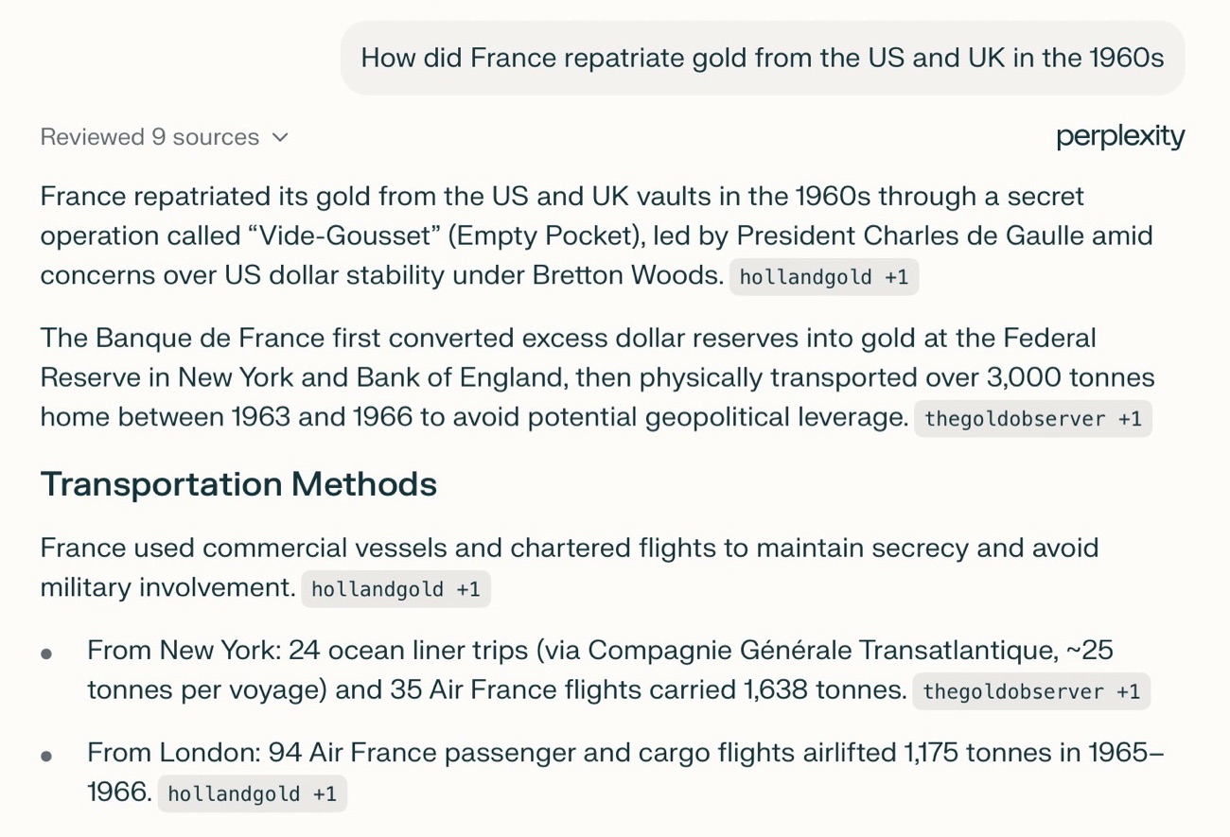Click the "Reviewed 9 sources" label
1230x837 pixels.
[x=149, y=137]
